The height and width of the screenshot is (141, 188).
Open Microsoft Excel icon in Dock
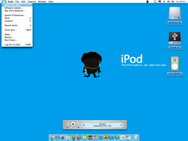[117, 137]
